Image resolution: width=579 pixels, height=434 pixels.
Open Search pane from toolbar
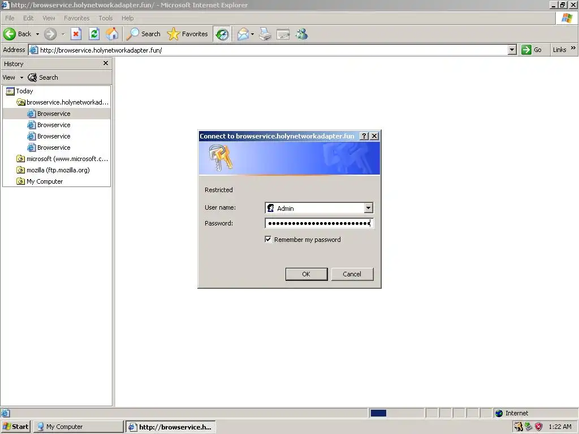pyautogui.click(x=143, y=34)
